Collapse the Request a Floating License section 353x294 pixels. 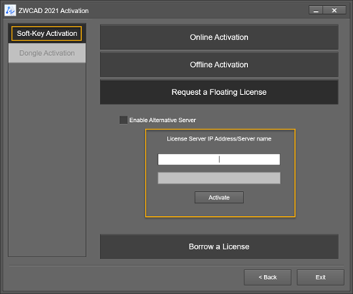pos(219,92)
